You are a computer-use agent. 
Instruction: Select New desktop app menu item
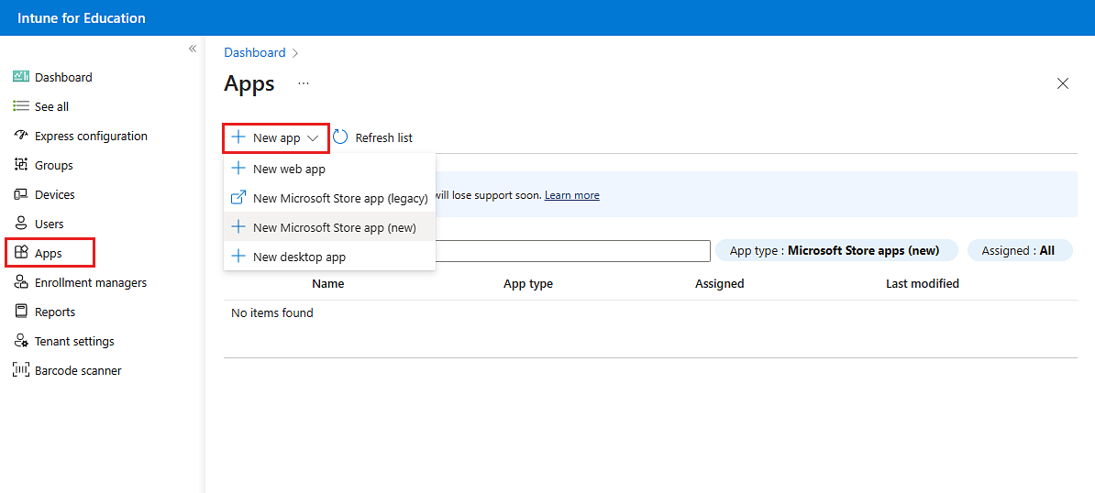click(329, 257)
